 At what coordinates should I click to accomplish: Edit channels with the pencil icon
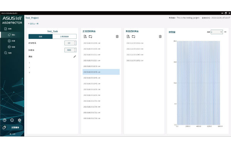75,56
